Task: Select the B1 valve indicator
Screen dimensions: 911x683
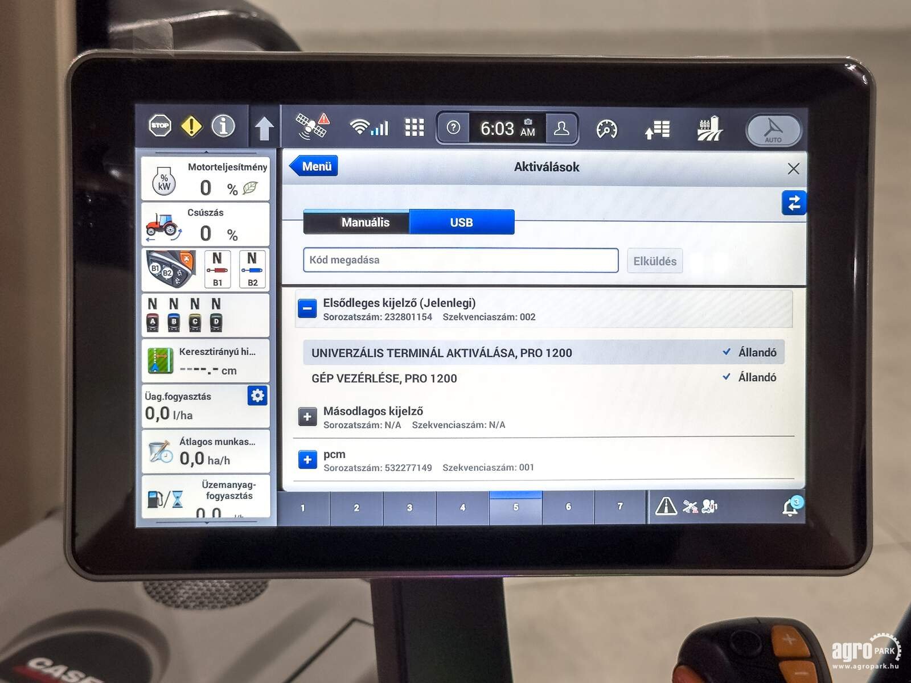Action: tap(218, 269)
